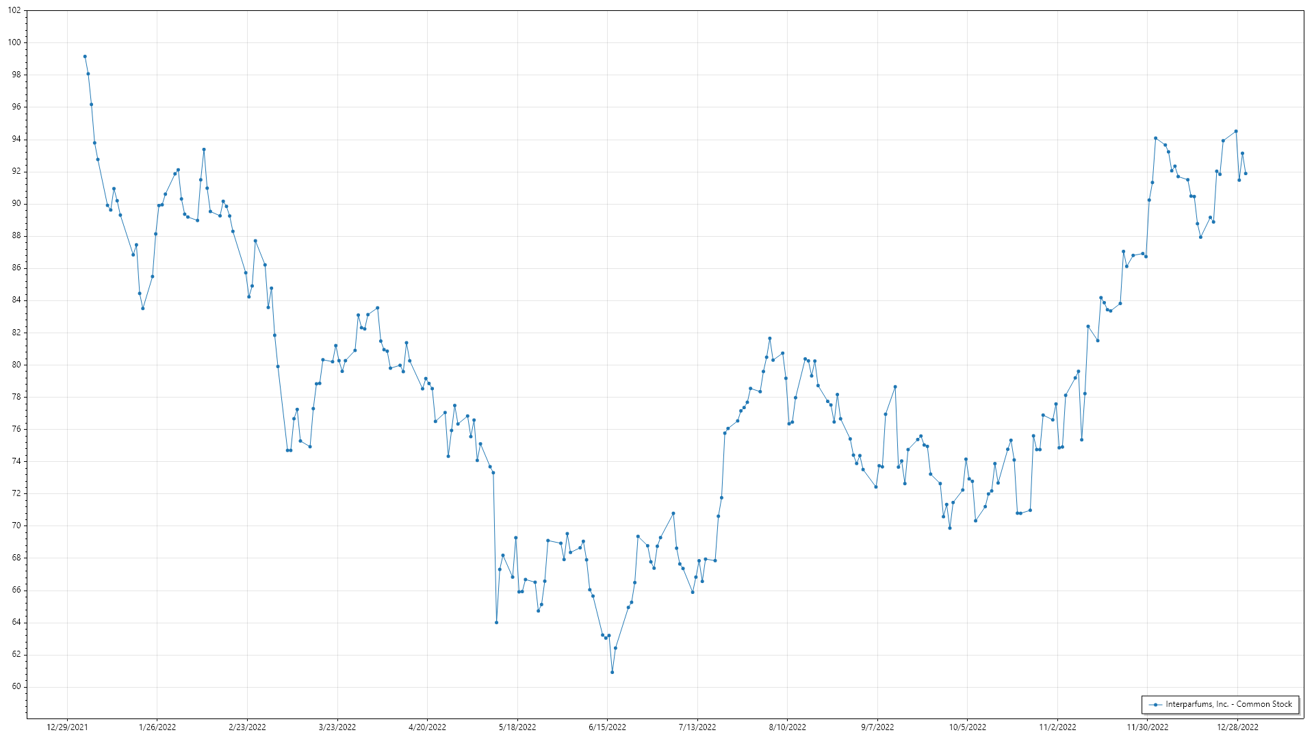
Task: Click the 60 y-axis value label
Action: tap(16, 687)
